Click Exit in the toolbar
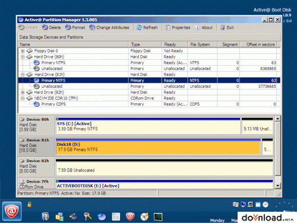This screenshot has height=223, width=297. pyautogui.click(x=228, y=28)
